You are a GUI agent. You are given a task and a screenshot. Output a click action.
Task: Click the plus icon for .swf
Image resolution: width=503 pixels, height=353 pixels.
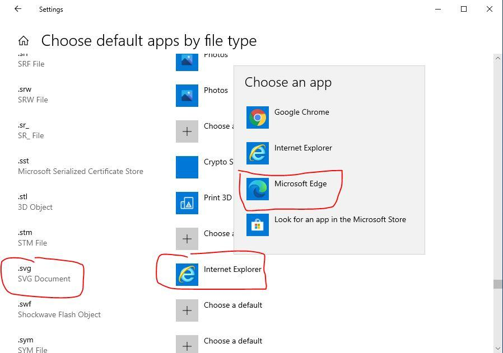pos(187,310)
